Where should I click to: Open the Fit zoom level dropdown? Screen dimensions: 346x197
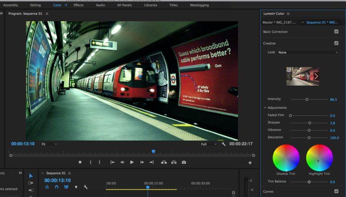tap(49, 144)
